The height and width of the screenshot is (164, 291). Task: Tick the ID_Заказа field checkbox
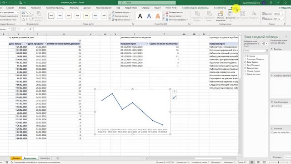[x=245, y=56]
